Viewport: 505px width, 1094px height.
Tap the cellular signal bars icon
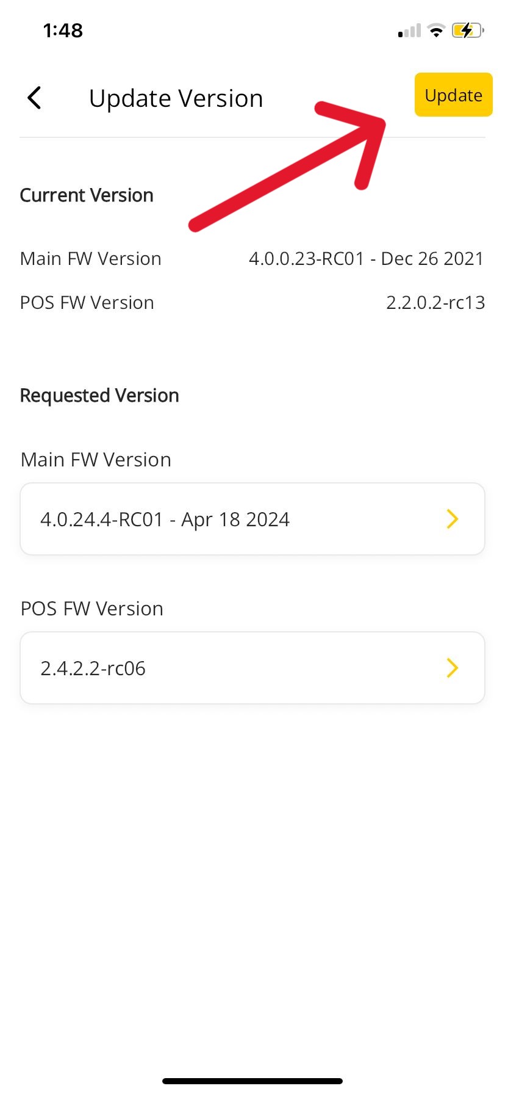pos(409,31)
